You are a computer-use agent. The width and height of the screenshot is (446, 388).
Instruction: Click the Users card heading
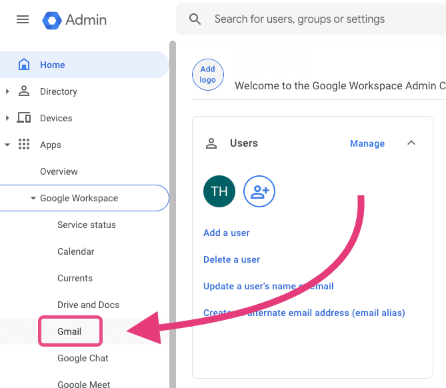(244, 143)
